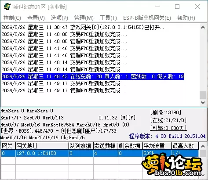Open the 控制(C) menu
208x180 pixels.
click(12, 18)
